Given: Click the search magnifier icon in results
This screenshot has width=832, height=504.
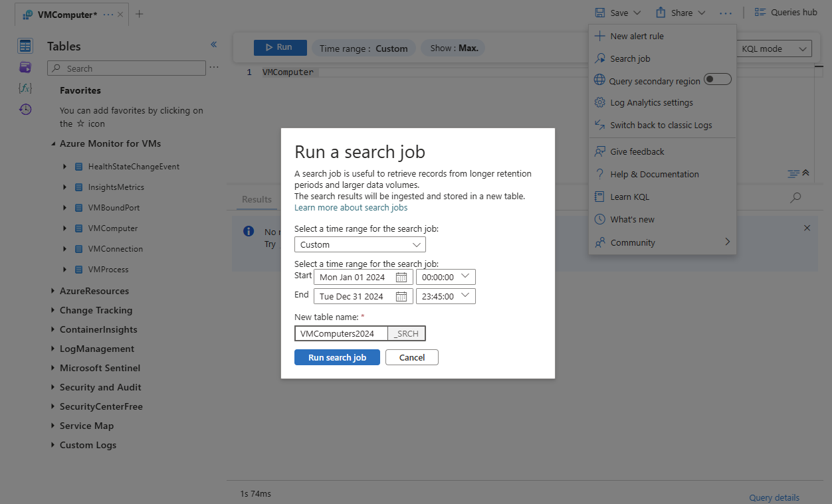Looking at the screenshot, I should tap(795, 198).
